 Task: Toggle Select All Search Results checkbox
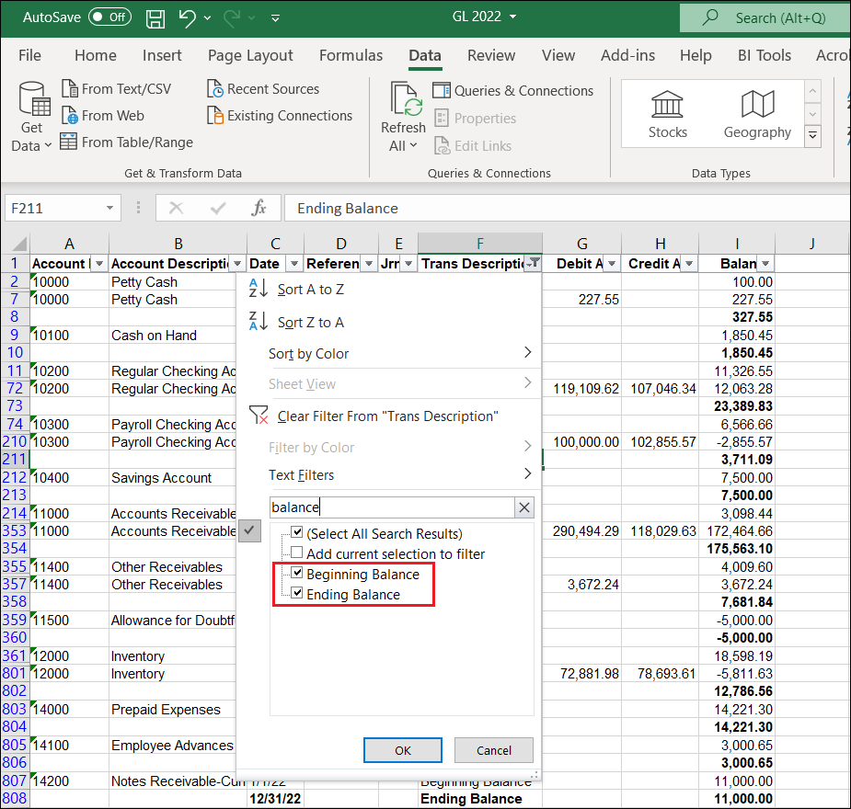pyautogui.click(x=297, y=532)
